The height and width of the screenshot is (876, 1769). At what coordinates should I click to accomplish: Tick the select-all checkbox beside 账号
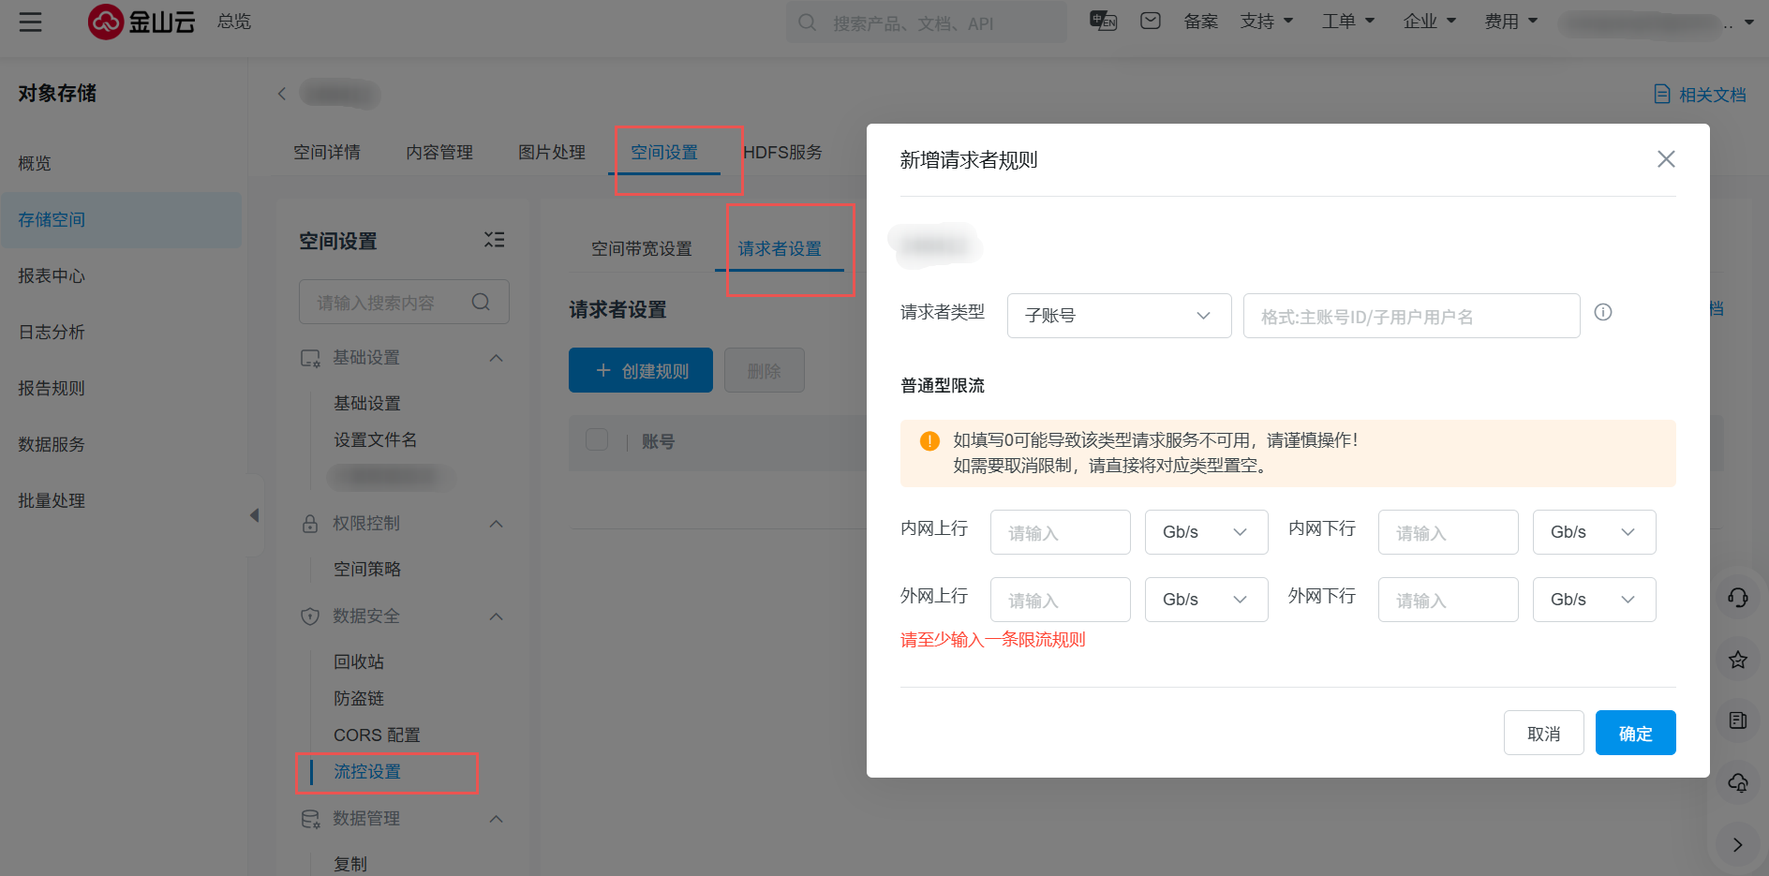tap(597, 440)
